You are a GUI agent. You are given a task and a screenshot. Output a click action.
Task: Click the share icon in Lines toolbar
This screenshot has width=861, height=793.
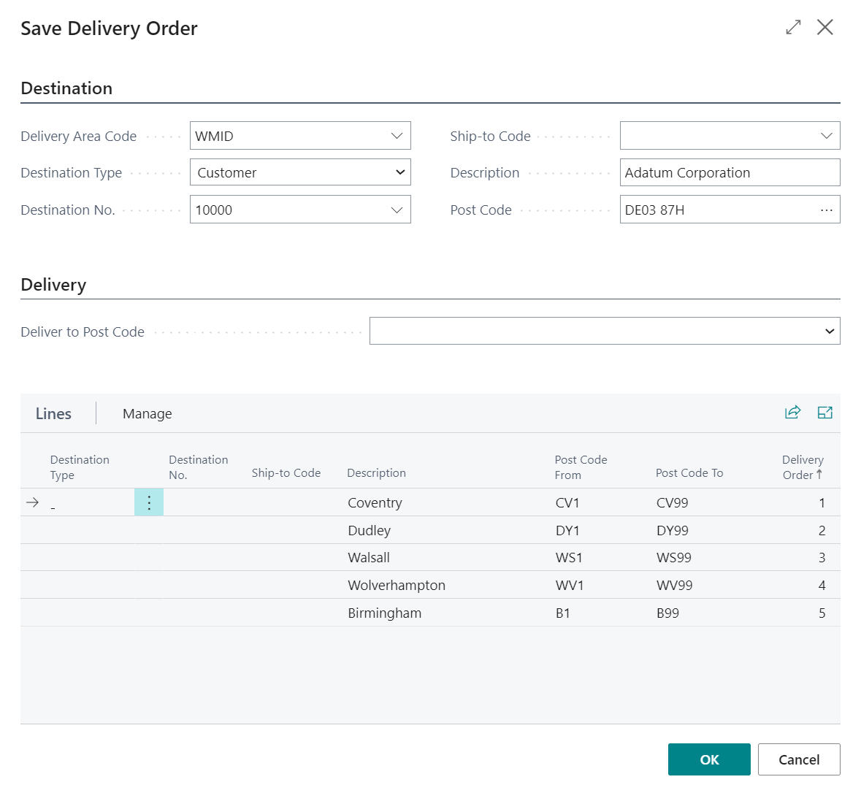point(792,413)
